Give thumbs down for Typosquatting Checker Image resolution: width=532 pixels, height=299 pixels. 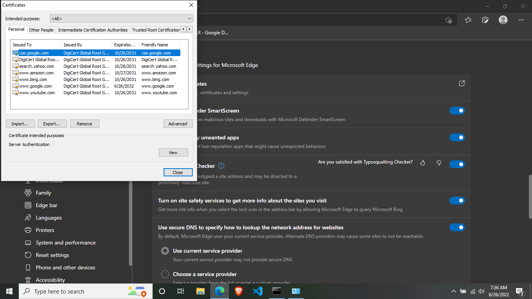(439, 163)
